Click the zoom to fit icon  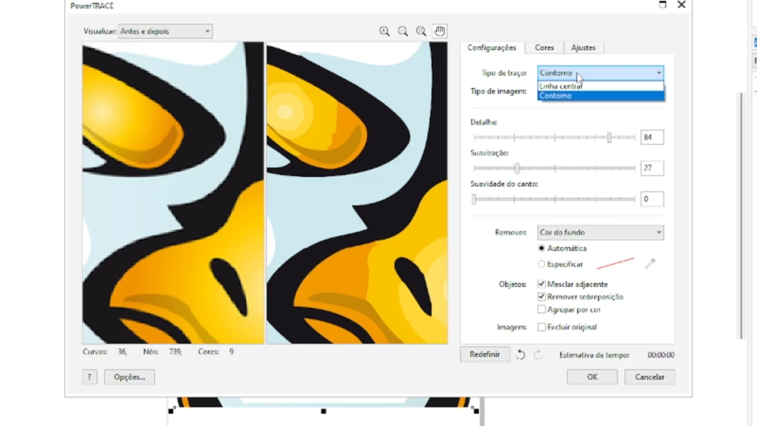pyautogui.click(x=421, y=31)
